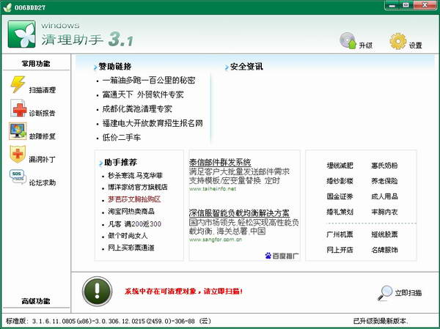Click the 标准版 version string in status bar
Image resolution: width=440 pixels, height=329 pixels.
pos(109,321)
